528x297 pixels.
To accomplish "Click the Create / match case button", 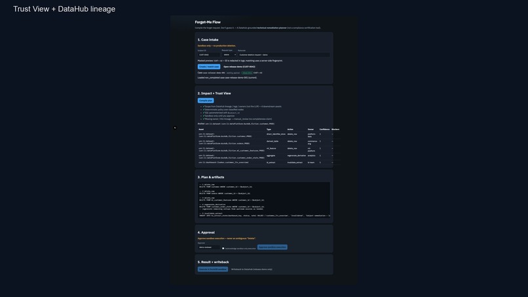I will (209, 67).
